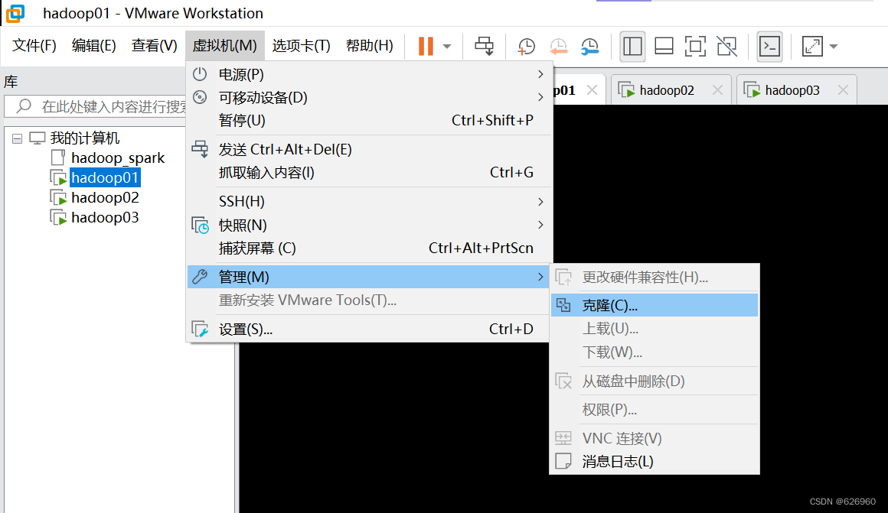
Task: Open the 选项卡(T) menu
Action: (x=301, y=45)
